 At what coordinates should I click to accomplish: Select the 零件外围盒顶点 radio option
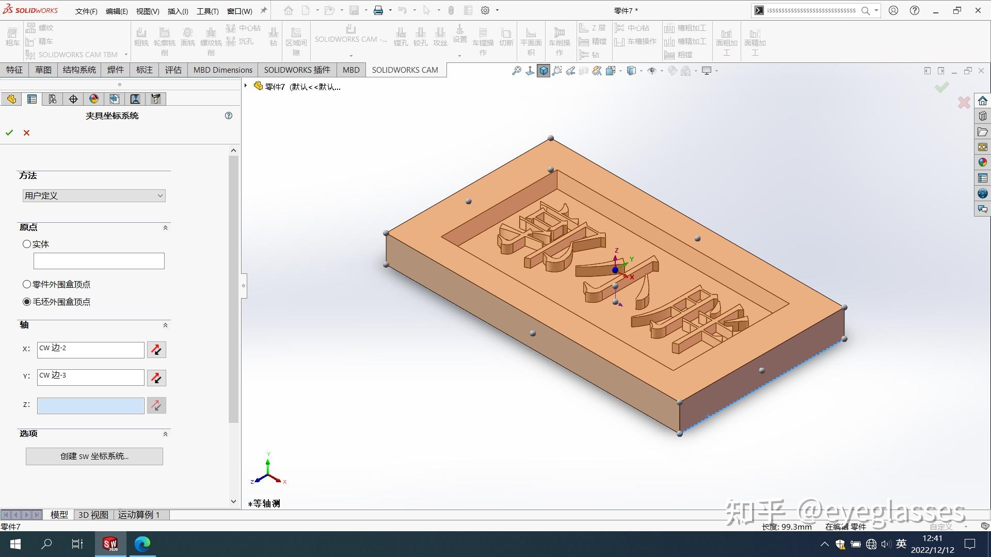coord(27,284)
